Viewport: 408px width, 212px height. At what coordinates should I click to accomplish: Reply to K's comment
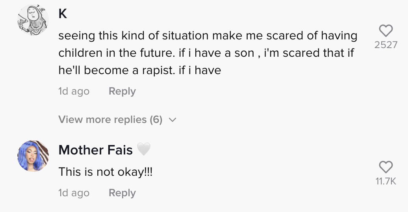[x=122, y=91]
